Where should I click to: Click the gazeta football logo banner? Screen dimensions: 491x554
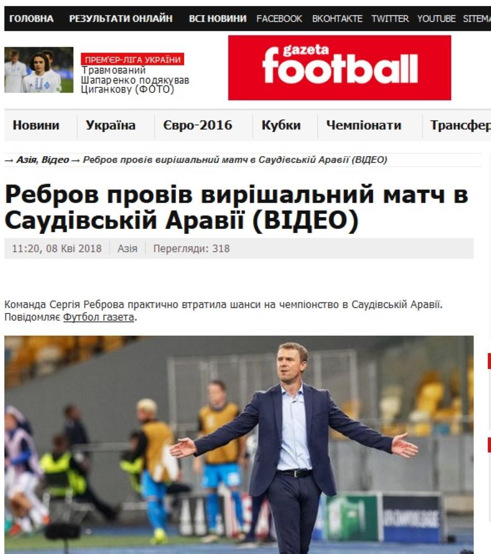pyautogui.click(x=339, y=68)
